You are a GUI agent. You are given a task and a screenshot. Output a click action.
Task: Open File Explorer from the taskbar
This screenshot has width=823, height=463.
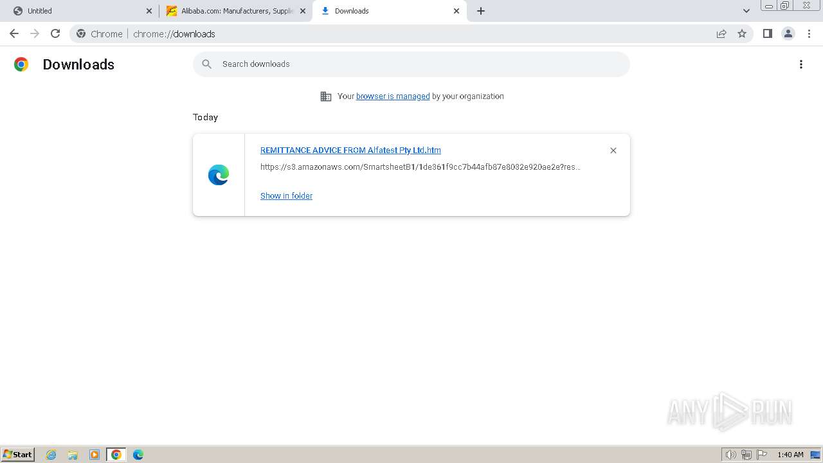click(x=73, y=455)
